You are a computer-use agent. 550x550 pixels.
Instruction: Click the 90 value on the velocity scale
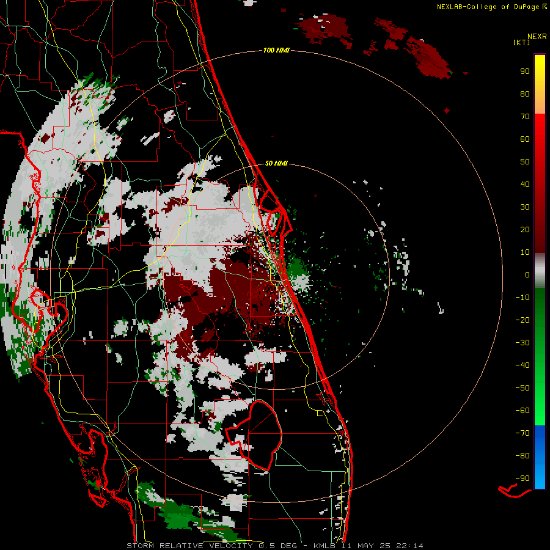click(525, 71)
